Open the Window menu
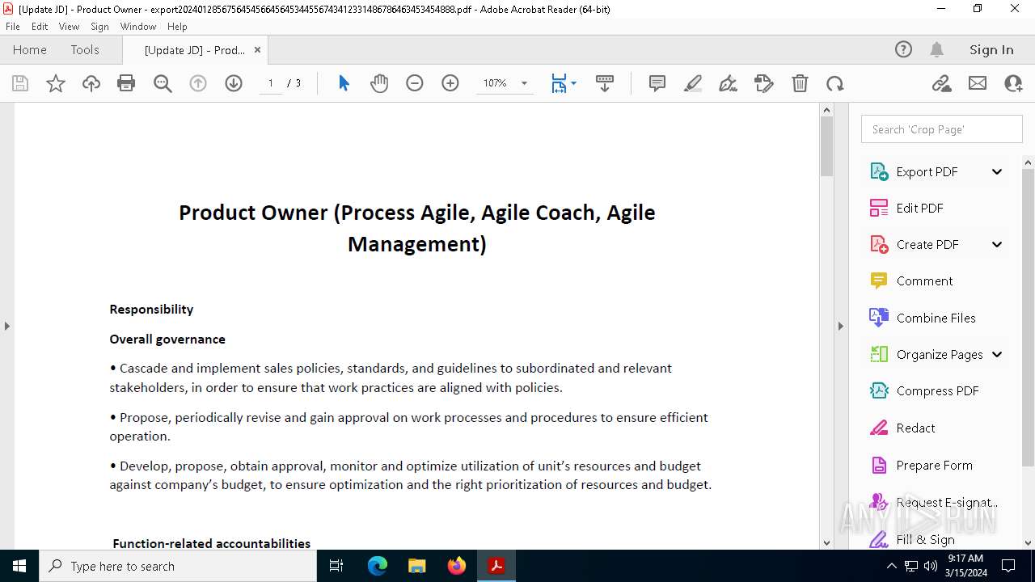The width and height of the screenshot is (1035, 582). click(x=138, y=26)
